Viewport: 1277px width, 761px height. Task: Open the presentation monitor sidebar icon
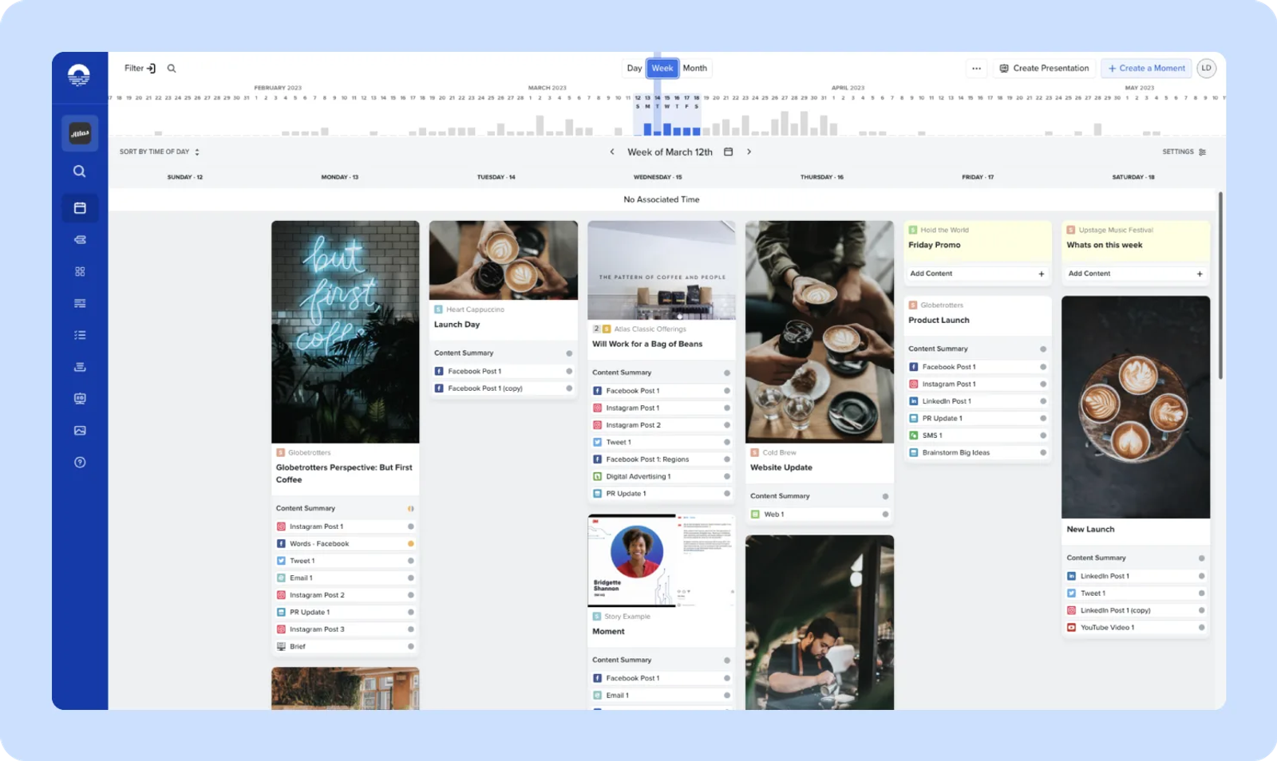click(x=80, y=399)
